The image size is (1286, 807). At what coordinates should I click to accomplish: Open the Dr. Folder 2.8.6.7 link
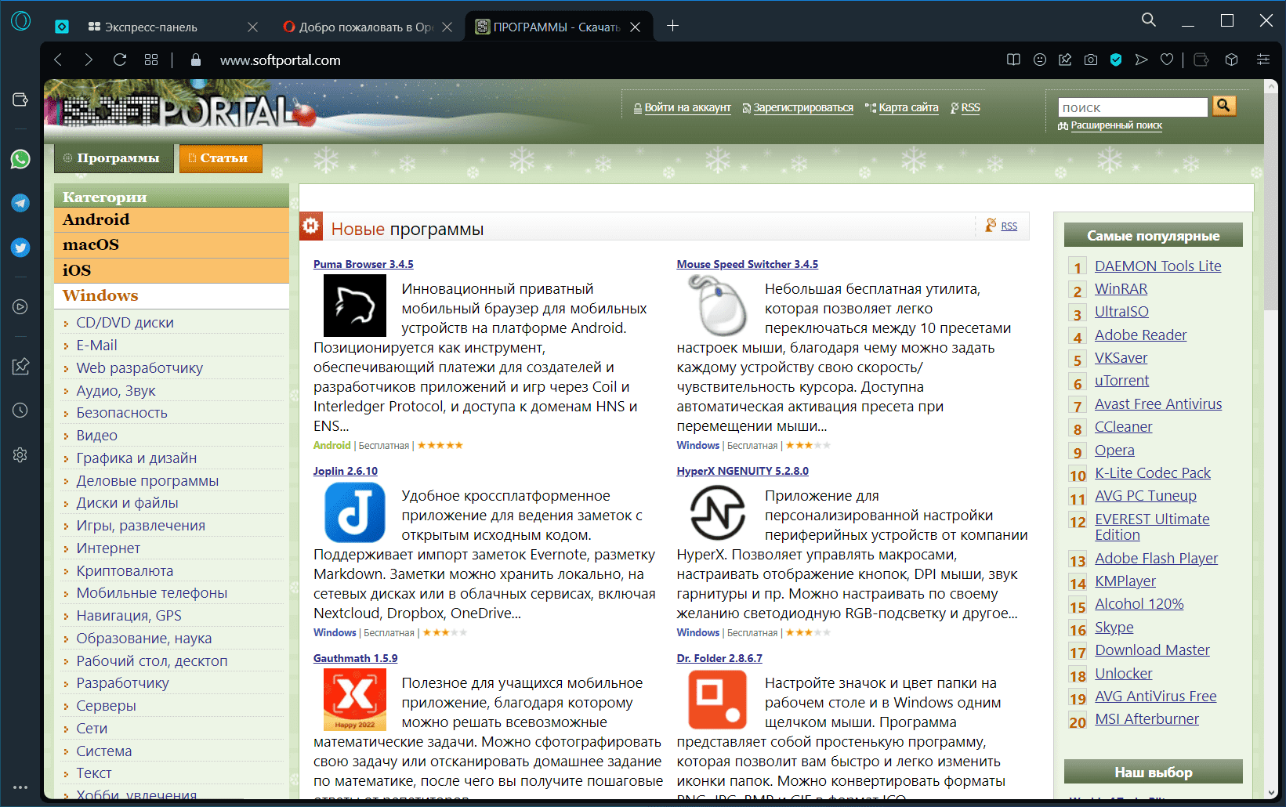click(719, 658)
